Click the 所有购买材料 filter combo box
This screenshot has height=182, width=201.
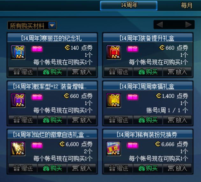(x=32, y=25)
